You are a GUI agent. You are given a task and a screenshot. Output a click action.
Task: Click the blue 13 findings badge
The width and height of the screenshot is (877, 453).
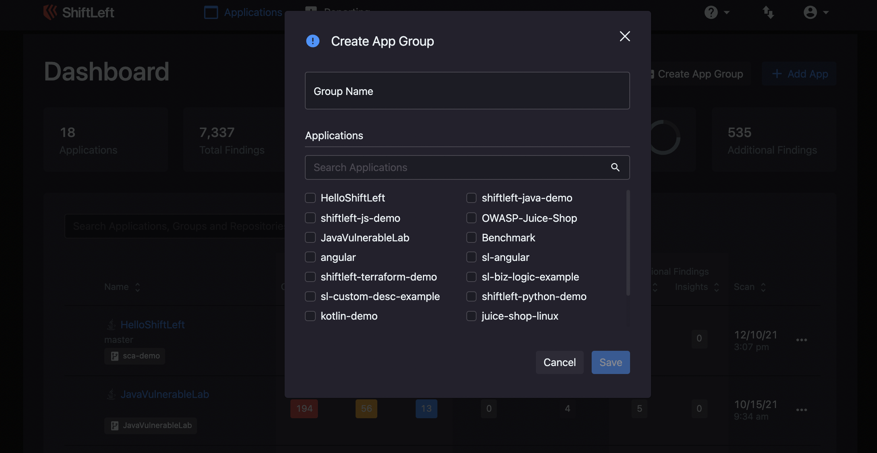point(427,409)
